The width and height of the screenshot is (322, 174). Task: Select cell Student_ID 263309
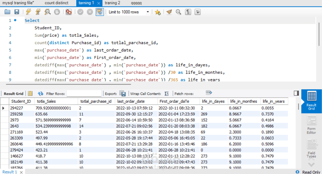click(21, 138)
